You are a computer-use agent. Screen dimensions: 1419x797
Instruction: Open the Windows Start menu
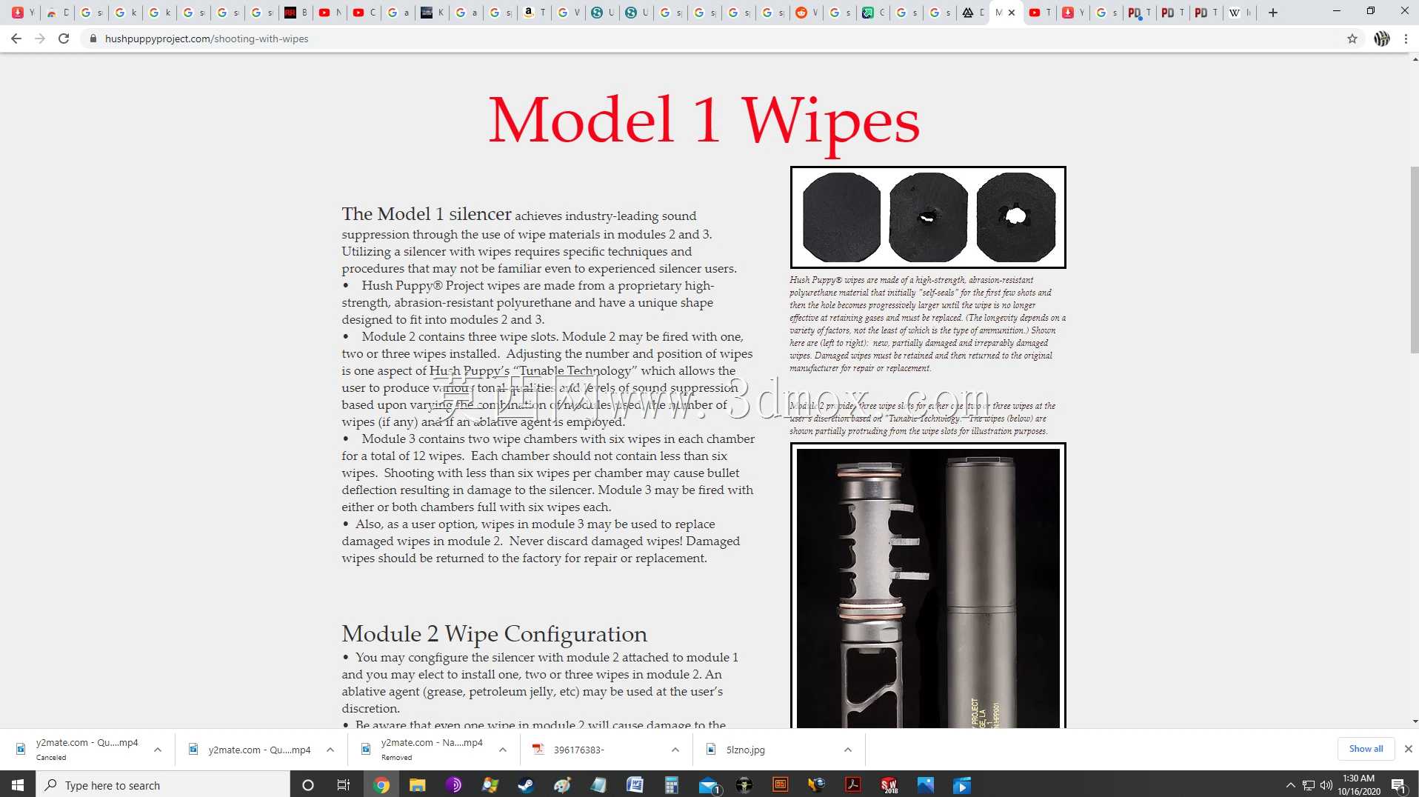tap(18, 785)
